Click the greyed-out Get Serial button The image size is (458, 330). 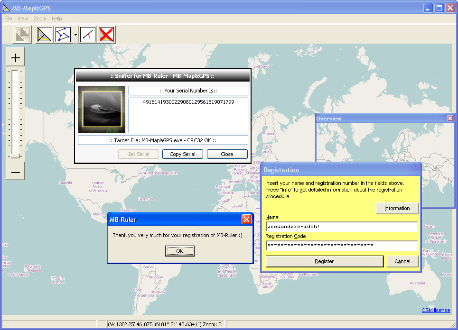[x=139, y=154]
